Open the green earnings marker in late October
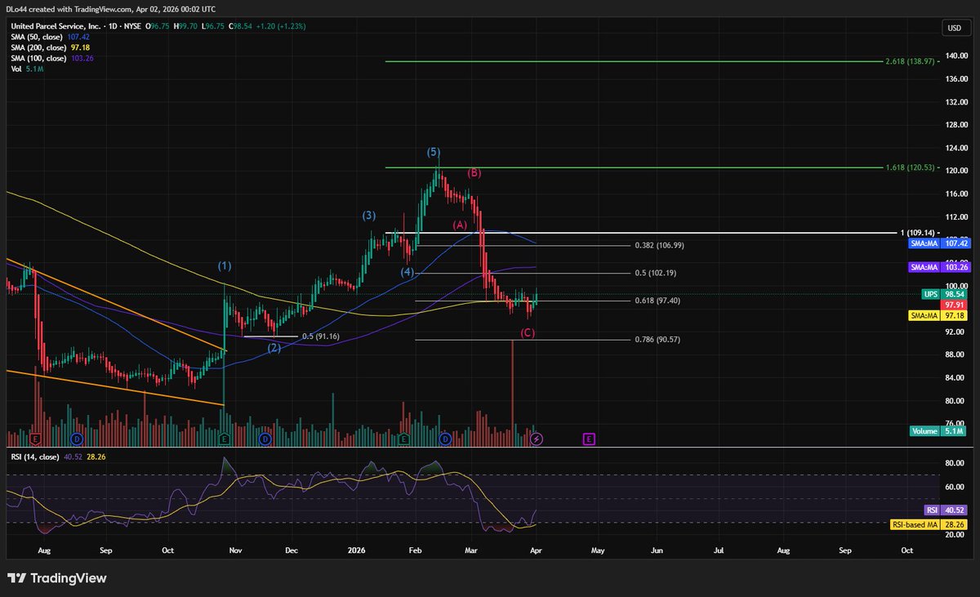 (224, 439)
